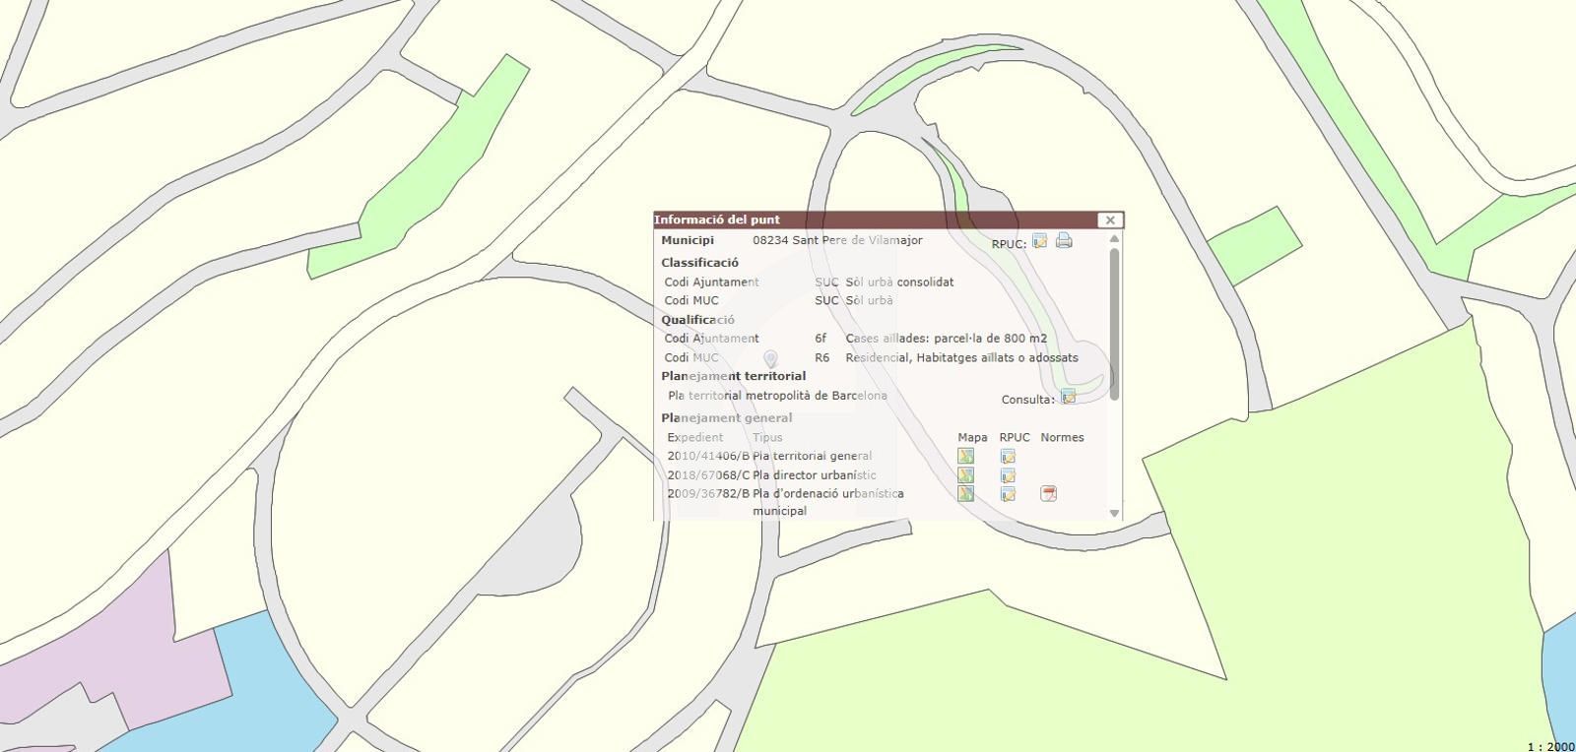This screenshot has height=752, width=1576.
Task: Open Mapa icon for Pla territorial general
Action: [x=965, y=456]
